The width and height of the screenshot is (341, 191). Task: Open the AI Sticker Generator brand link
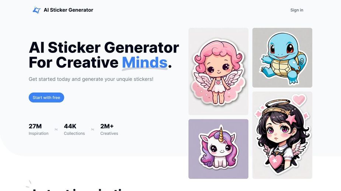point(63,10)
